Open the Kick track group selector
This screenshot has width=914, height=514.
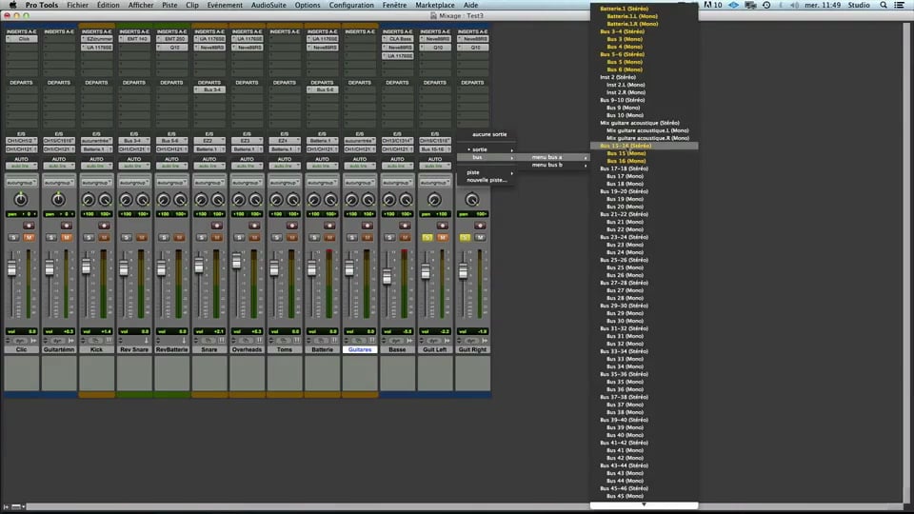pos(97,183)
